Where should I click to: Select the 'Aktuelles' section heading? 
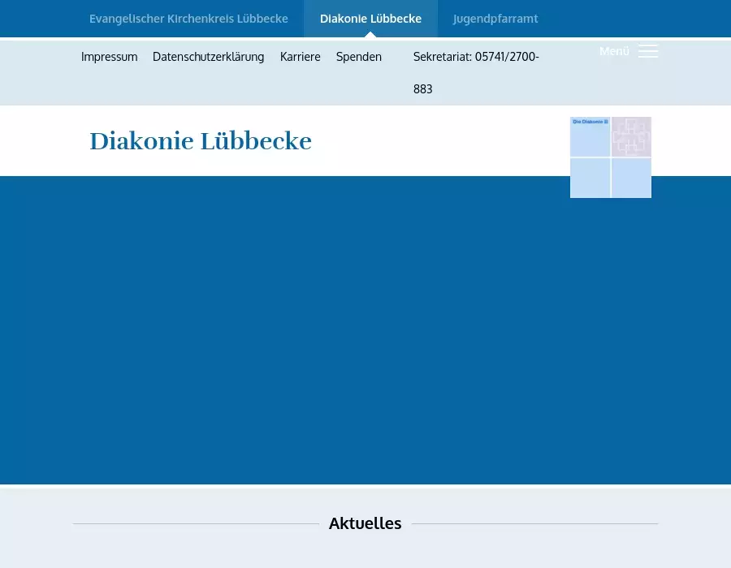coord(365,523)
